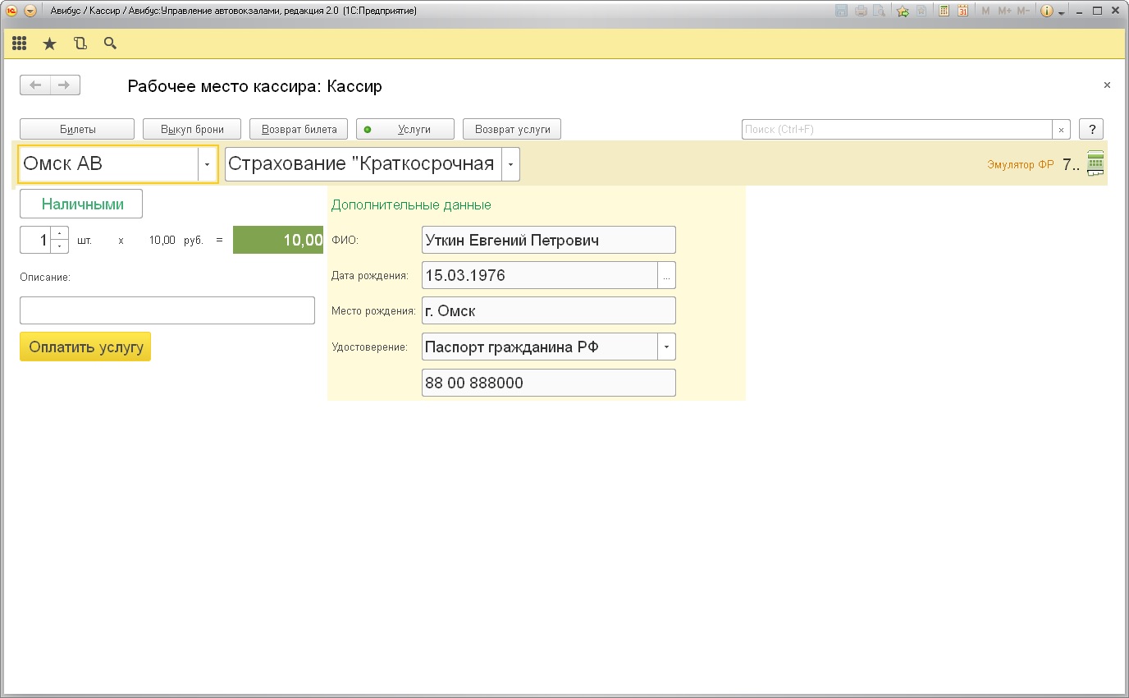Add current page to favorites star-arrow icon
Viewport: 1129px width, 698px height.
click(903, 11)
